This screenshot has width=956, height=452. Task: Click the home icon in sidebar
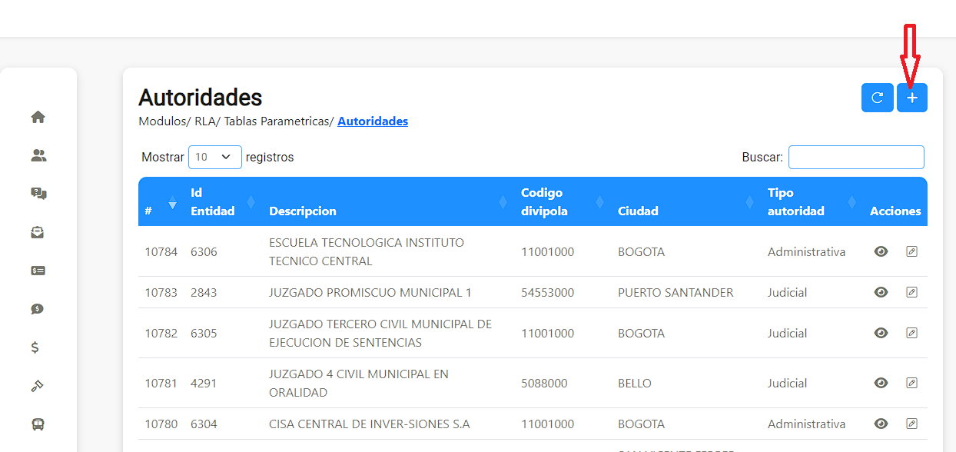point(38,117)
